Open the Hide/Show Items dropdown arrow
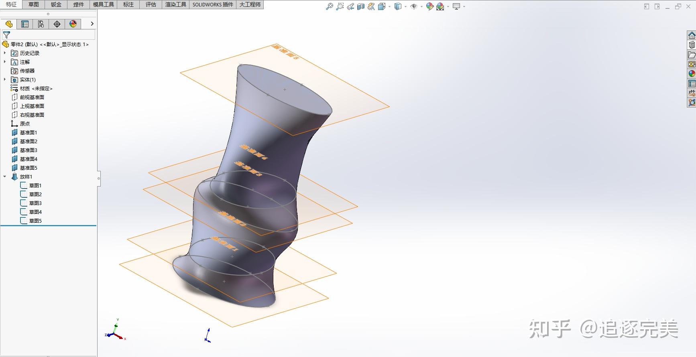This screenshot has width=696, height=357. [421, 6]
